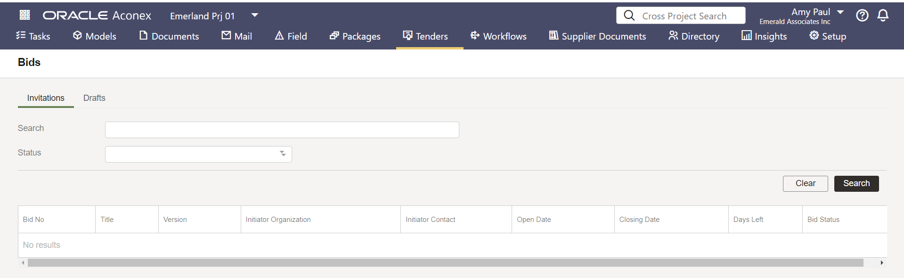Click the Help question mark icon
The width and height of the screenshot is (904, 278).
coord(862,16)
